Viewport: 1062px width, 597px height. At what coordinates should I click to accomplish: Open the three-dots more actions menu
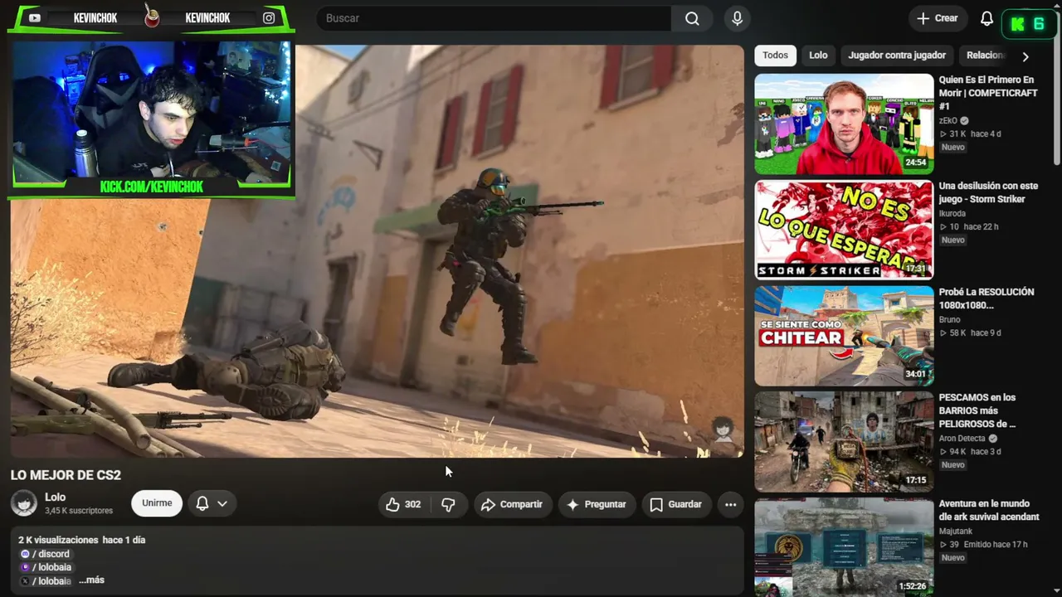730,504
